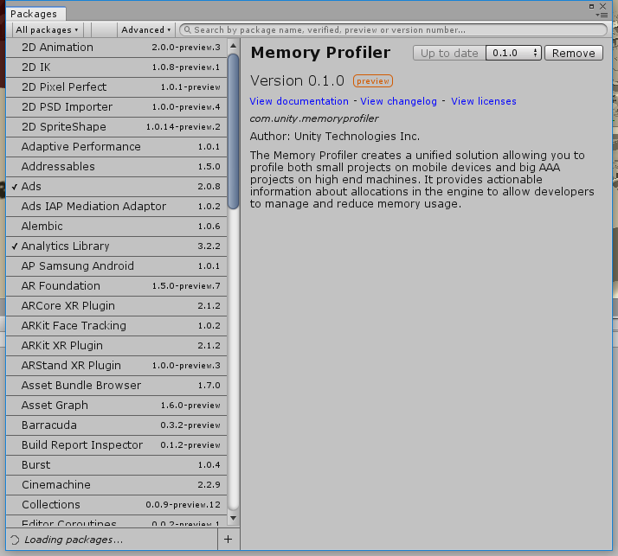Open the 0.1.0 version selector
Viewport: 618px width, 556px height.
pos(514,53)
